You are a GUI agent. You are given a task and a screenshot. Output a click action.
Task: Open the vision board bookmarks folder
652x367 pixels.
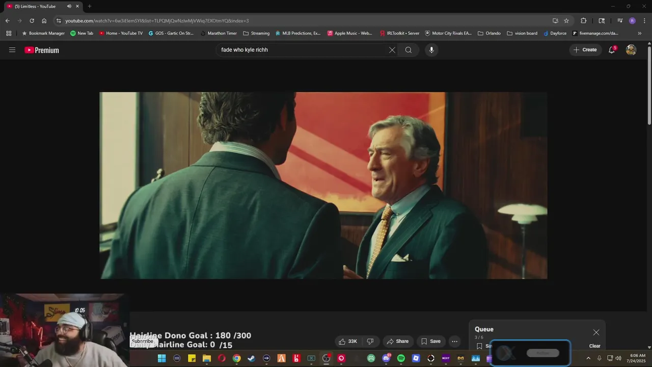(523, 33)
